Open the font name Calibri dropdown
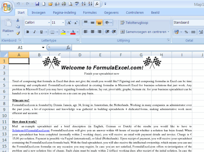The image size is (204, 152). click(x=49, y=23)
